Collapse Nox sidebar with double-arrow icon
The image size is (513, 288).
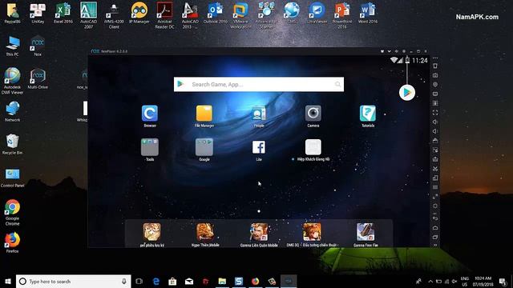(435, 245)
